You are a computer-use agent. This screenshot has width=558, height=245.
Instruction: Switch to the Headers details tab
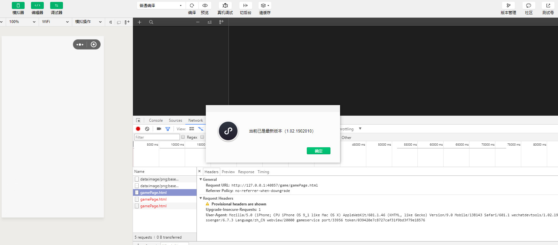coord(212,172)
